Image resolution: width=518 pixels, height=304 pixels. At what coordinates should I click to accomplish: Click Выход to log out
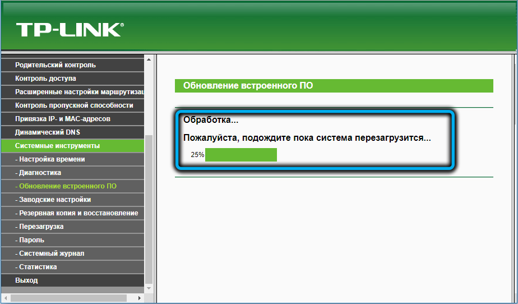click(x=72, y=280)
